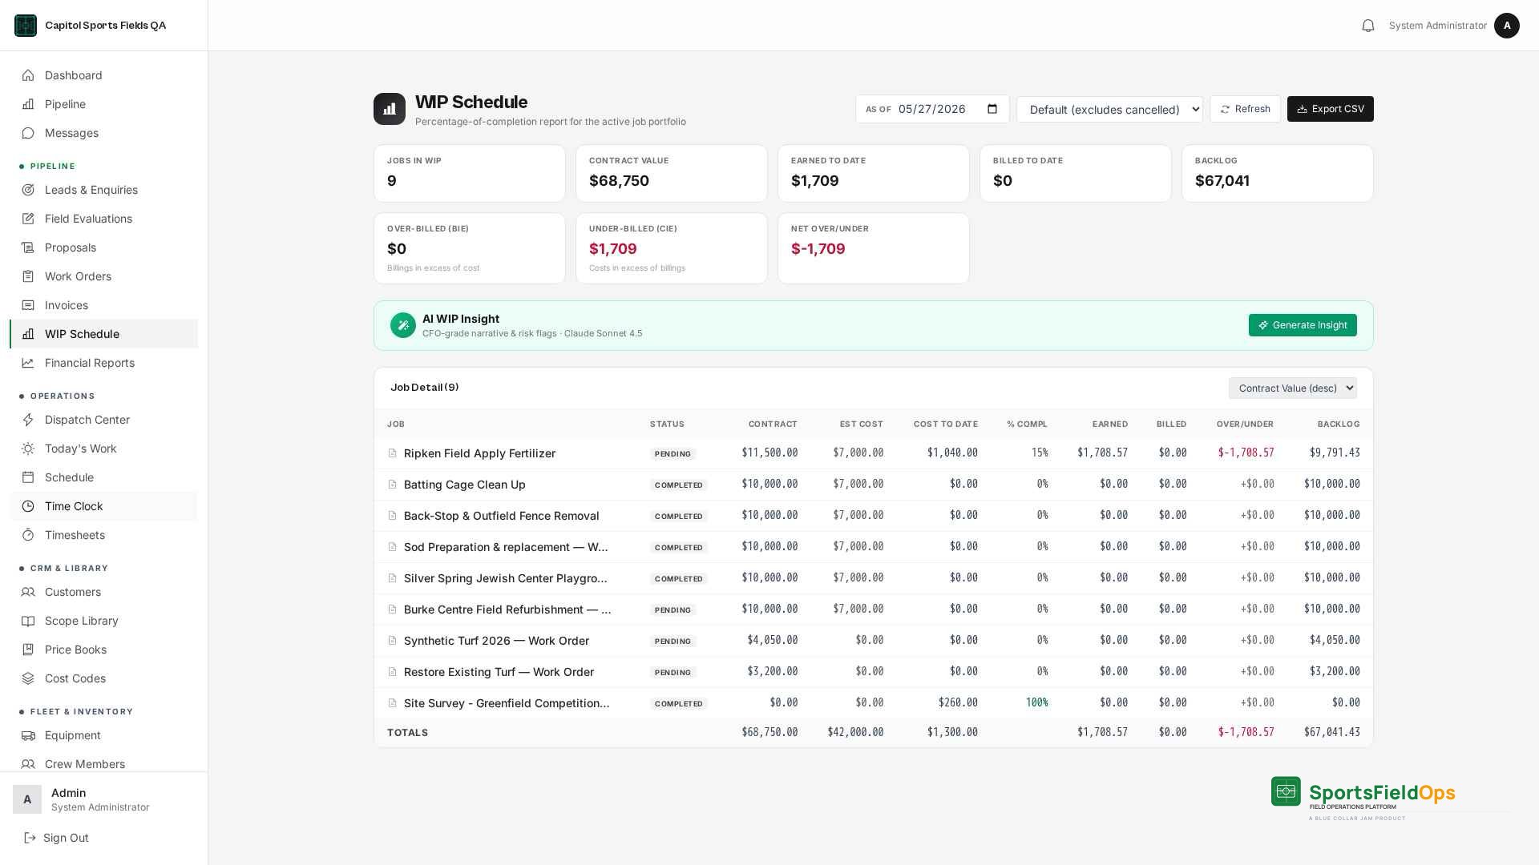1539x865 pixels.
Task: Click the Over/Under column header
Action: [1245, 424]
